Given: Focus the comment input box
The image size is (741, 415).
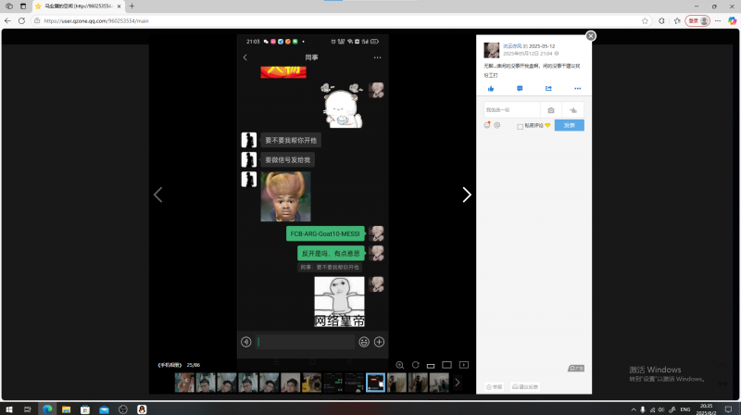Looking at the screenshot, I should pos(512,110).
